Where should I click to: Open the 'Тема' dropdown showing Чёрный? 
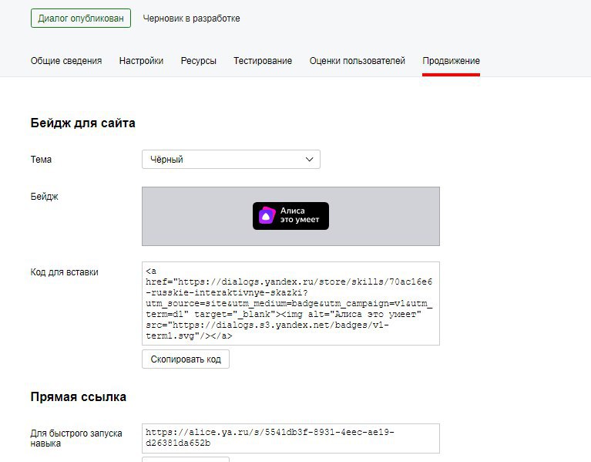click(x=231, y=159)
